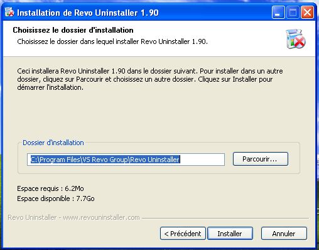This screenshot has width=319, height=250.
Task: Close the installer window
Action: click(307, 13)
